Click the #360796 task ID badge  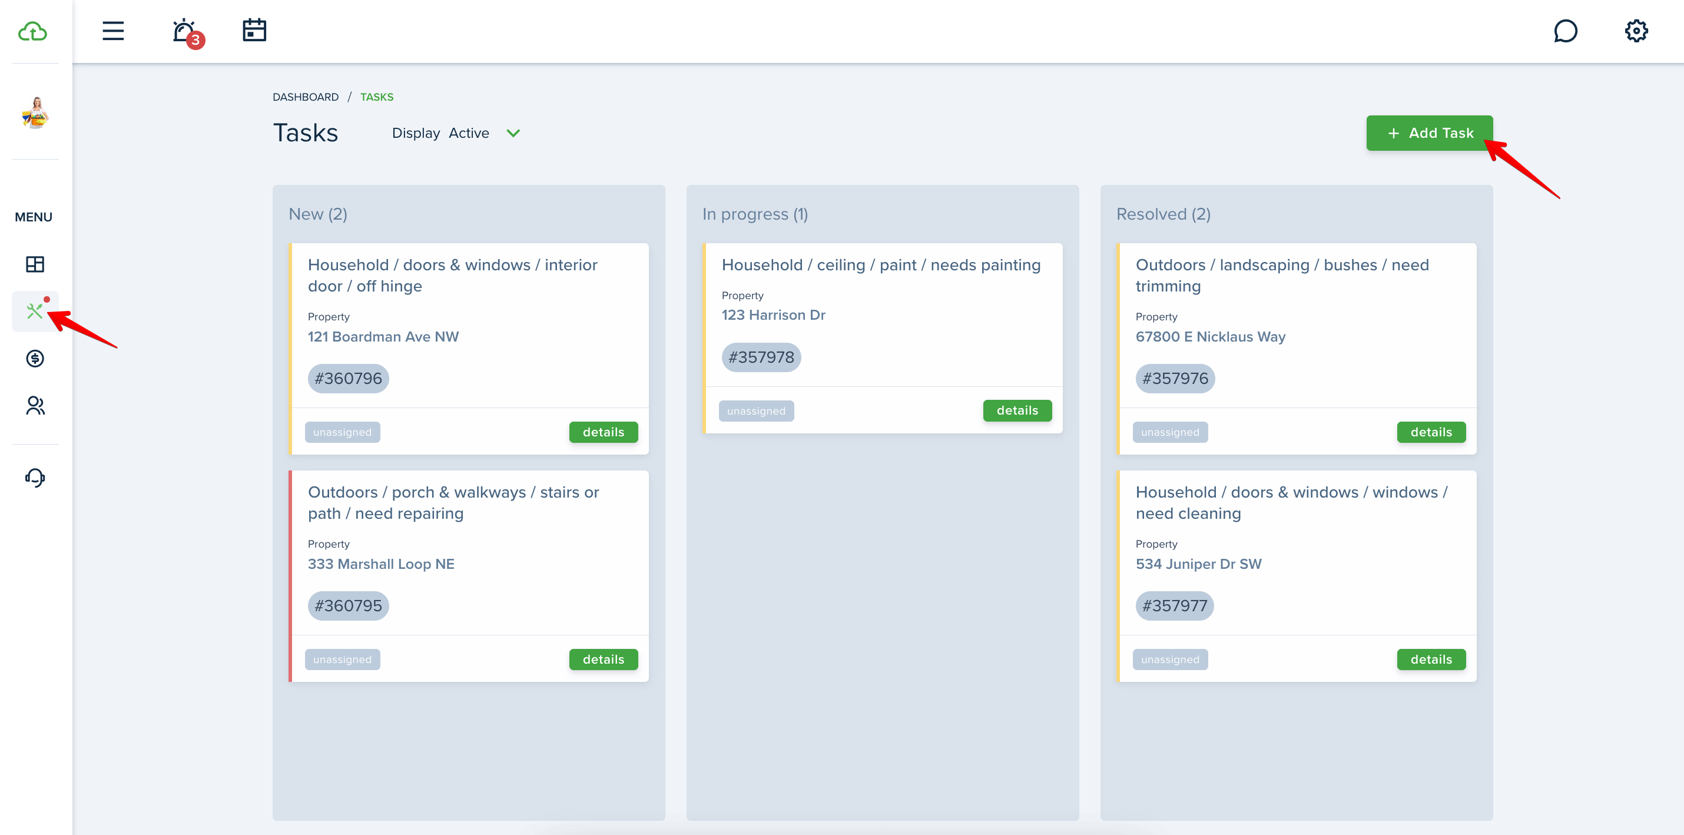click(348, 379)
